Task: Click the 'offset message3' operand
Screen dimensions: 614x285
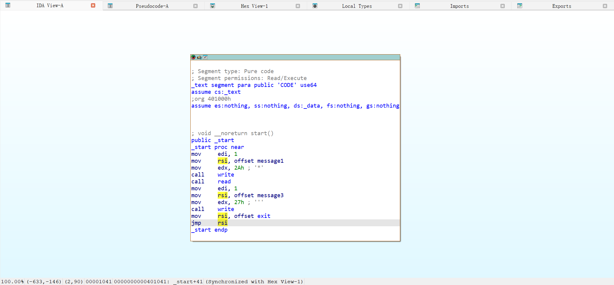Action: (x=259, y=195)
